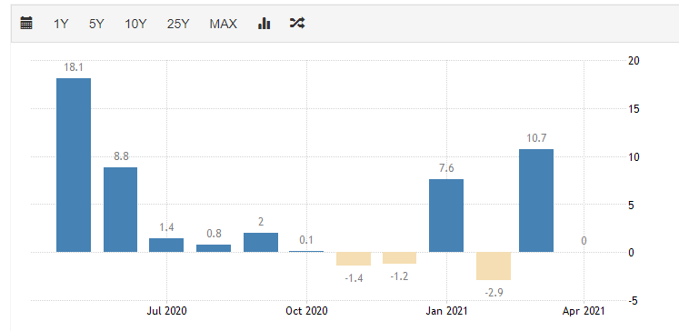
Task: Click the Apr 2021 axis label
Action: [584, 311]
